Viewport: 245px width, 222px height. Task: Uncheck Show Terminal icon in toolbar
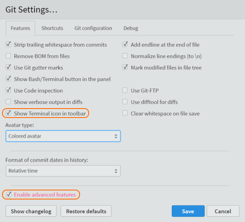coord(8,113)
